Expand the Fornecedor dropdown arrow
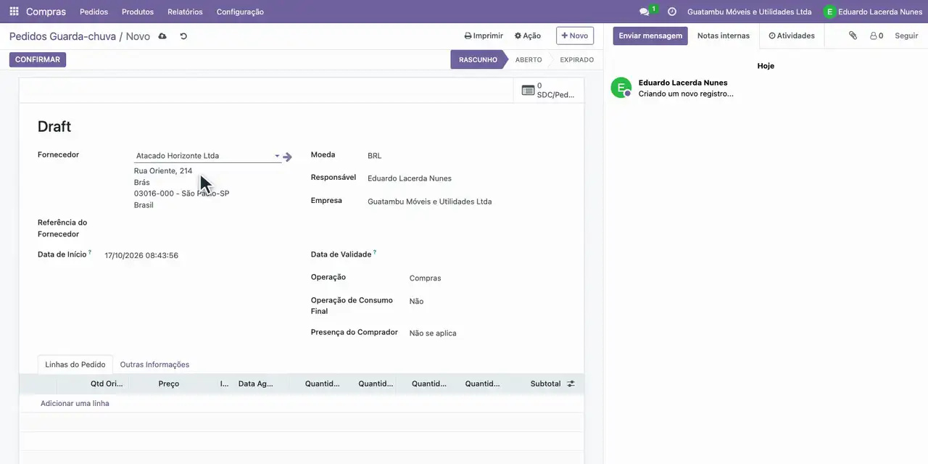This screenshot has height=464, width=928. click(277, 156)
